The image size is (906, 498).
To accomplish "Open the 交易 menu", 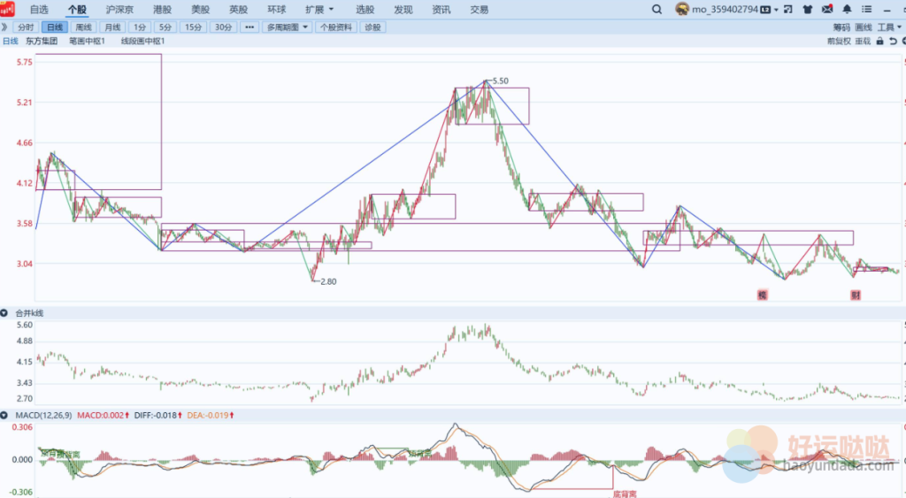I will coord(479,10).
